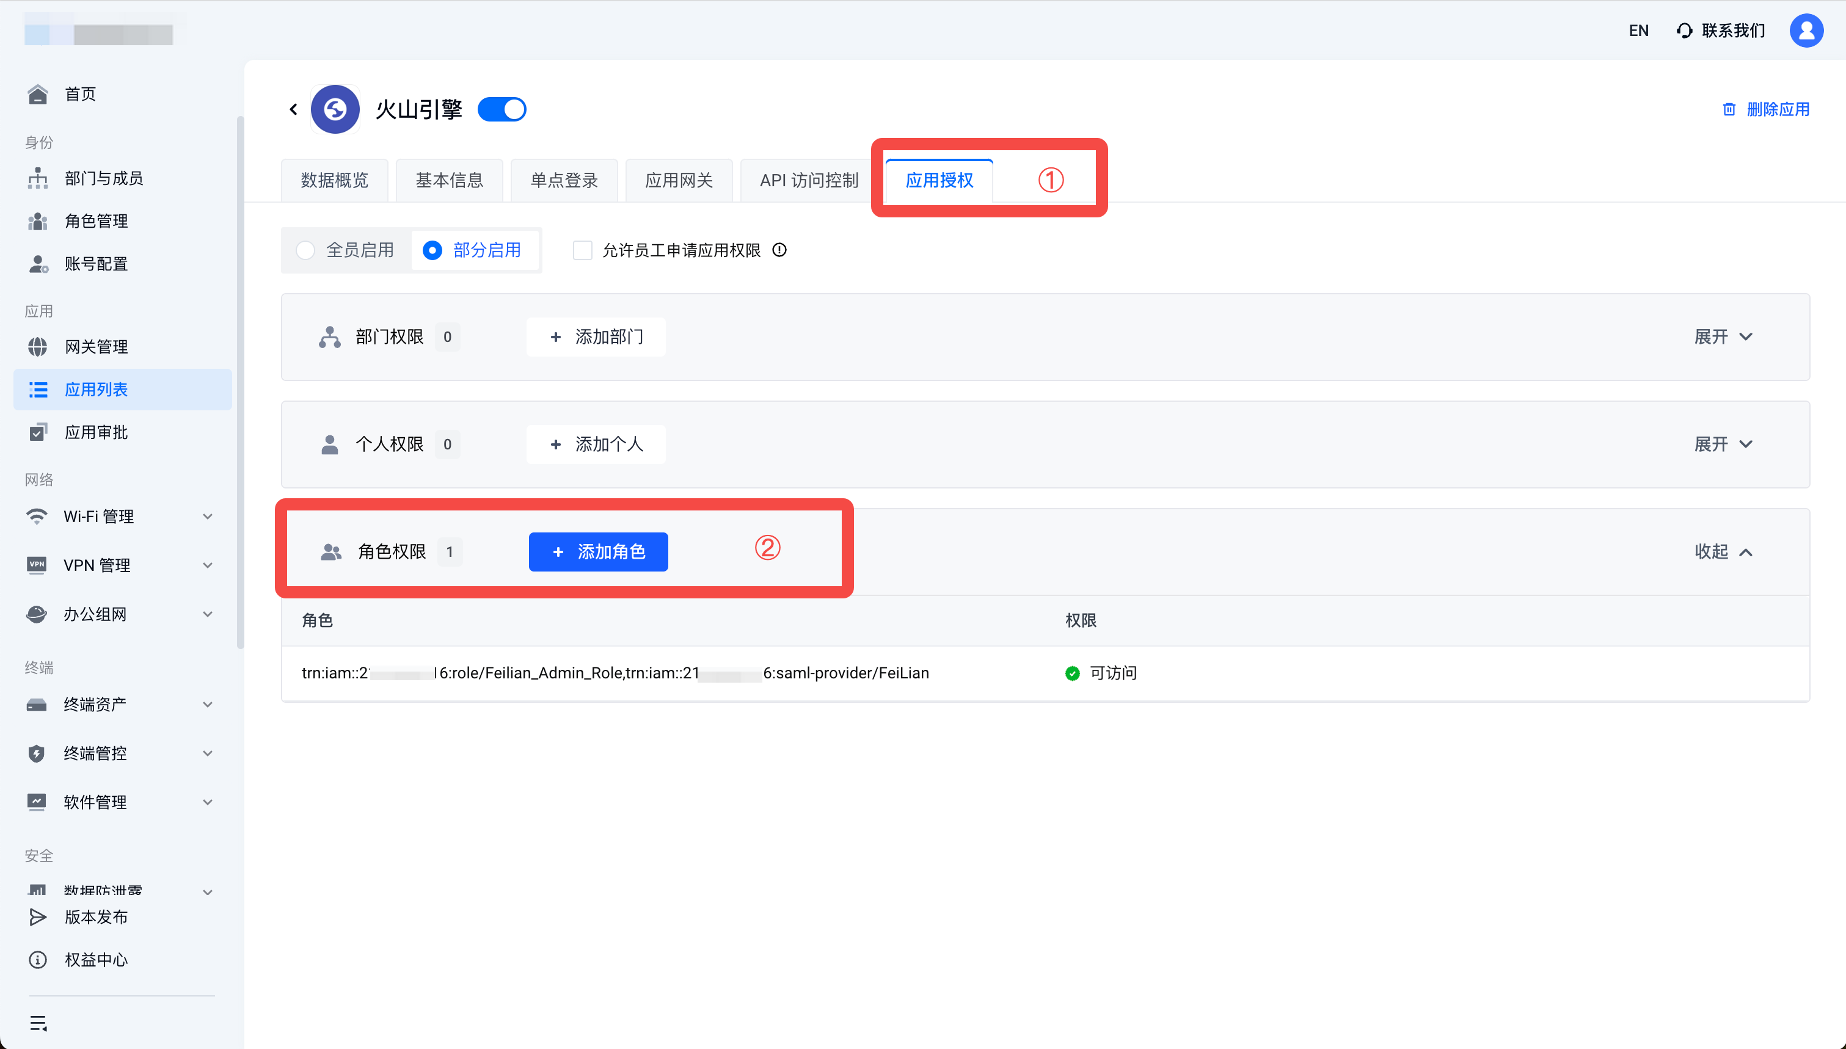Expand the 部门权限 section via 展开
1846x1049 pixels.
click(1723, 336)
